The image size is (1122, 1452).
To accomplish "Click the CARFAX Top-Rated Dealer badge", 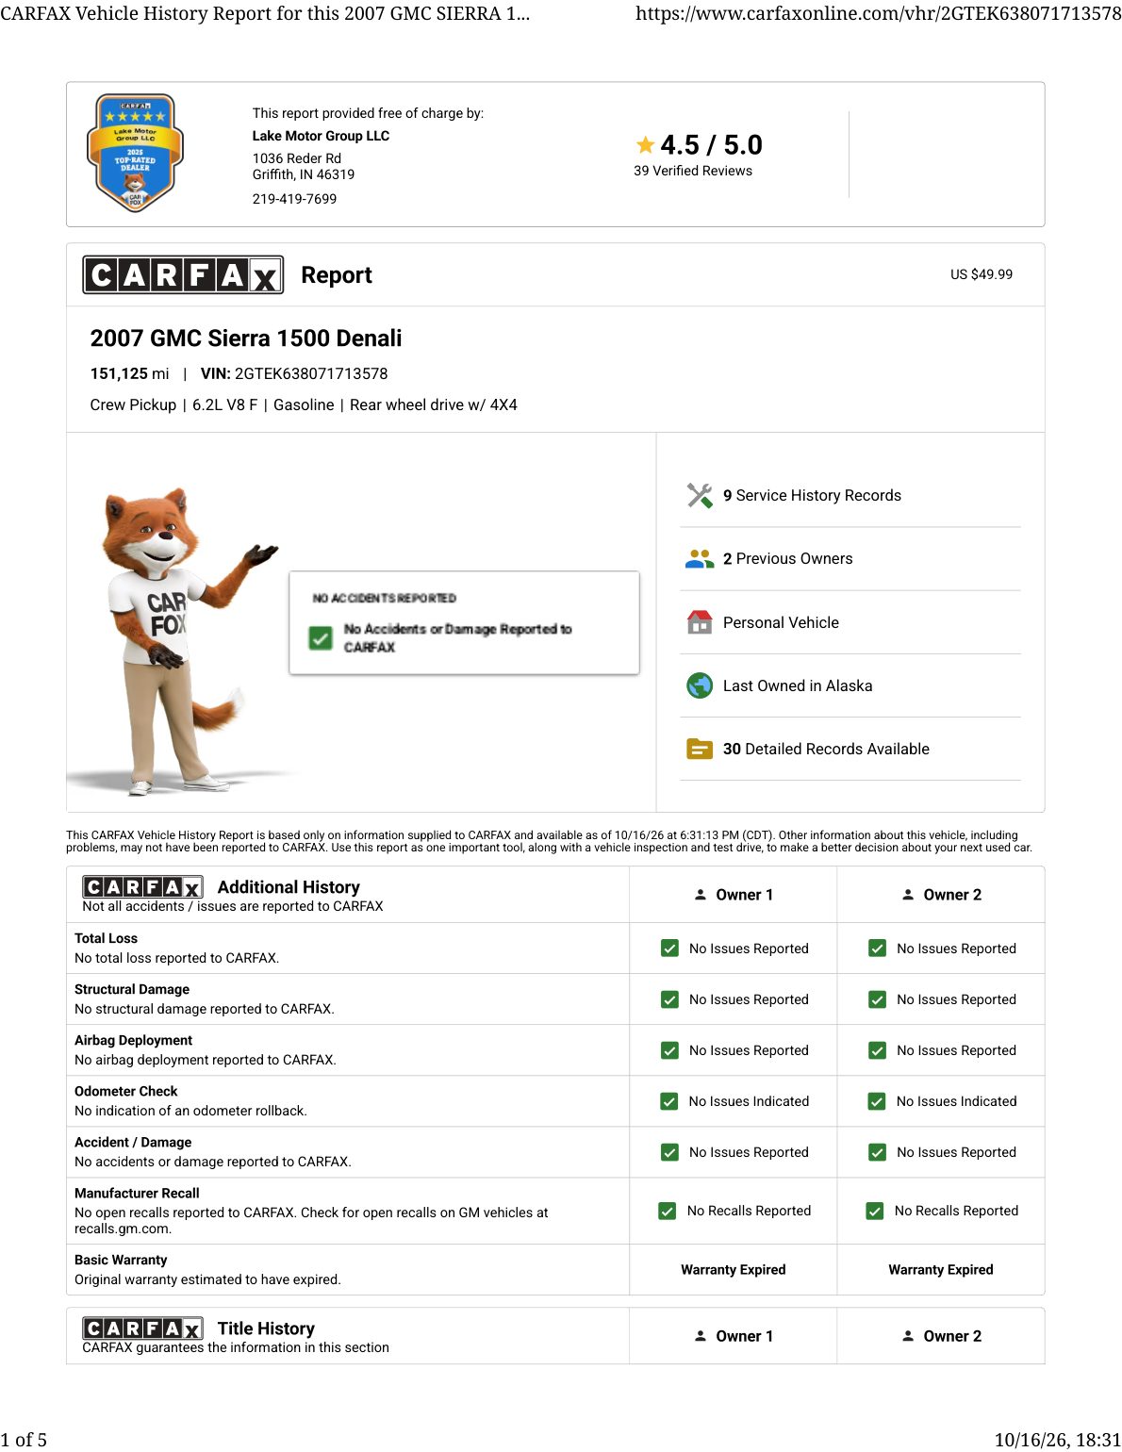I will (135, 153).
